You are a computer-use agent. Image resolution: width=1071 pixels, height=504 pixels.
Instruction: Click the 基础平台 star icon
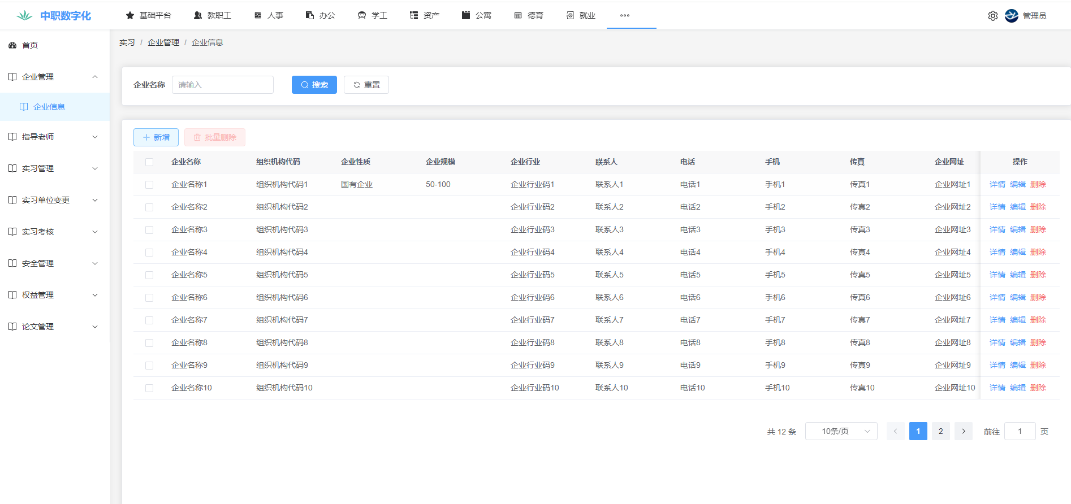coord(130,15)
